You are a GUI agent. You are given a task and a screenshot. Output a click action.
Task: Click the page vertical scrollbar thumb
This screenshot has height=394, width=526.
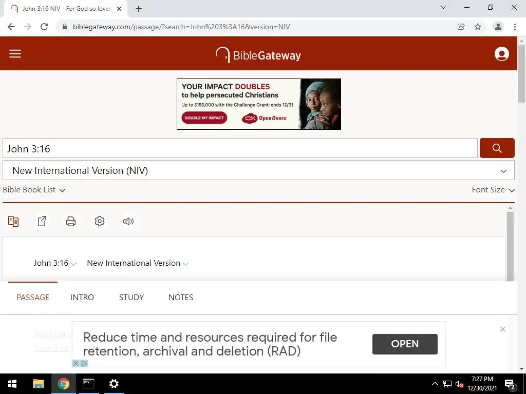[521, 74]
